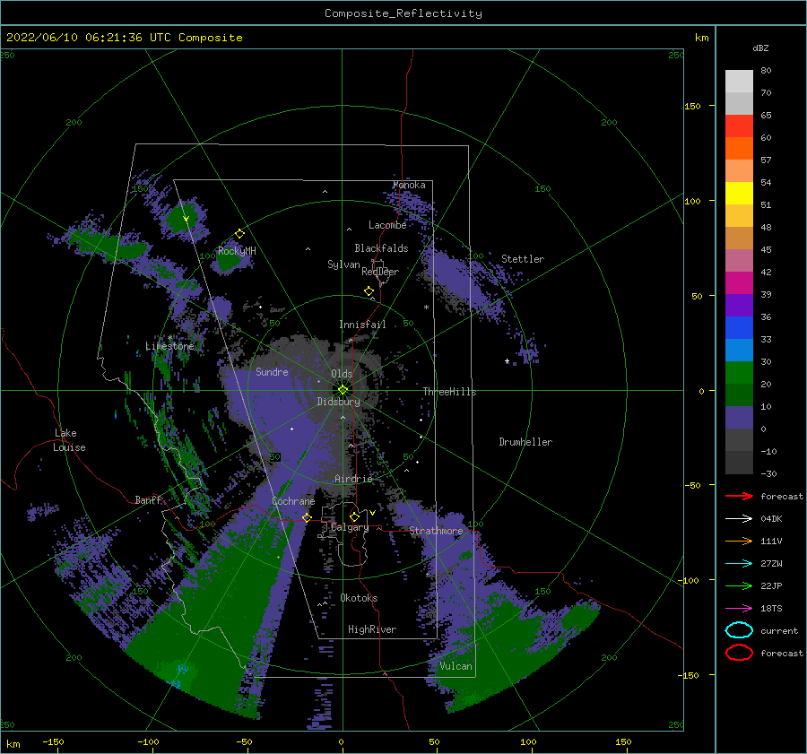The height and width of the screenshot is (754, 807).
Task: Click the yellow diamond marker under Cochrane
Action: pos(307,517)
